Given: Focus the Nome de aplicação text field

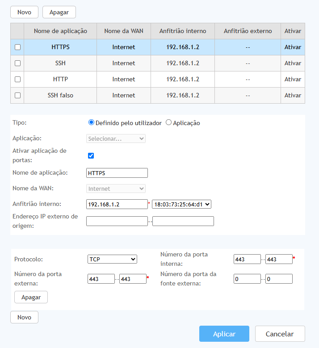Looking at the screenshot, I should point(117,173).
